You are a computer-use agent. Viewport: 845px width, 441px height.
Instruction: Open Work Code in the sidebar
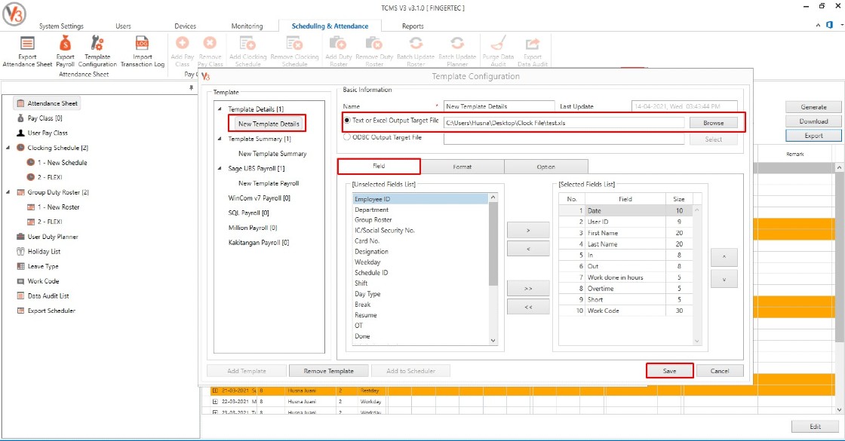pos(38,281)
